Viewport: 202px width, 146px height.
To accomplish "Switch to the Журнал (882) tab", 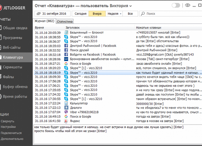I will pyautogui.click(x=45, y=21).
